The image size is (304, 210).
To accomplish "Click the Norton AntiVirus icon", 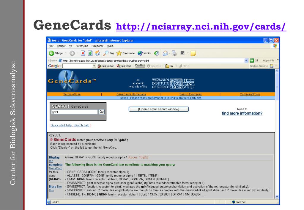I will click(272, 66).
